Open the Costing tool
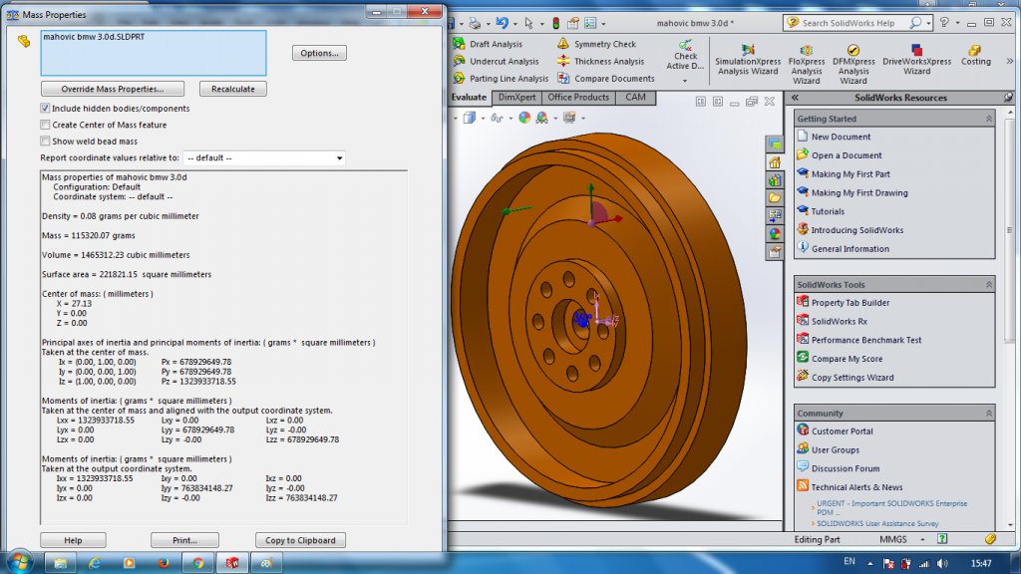Viewport: 1021px width, 574px height. (x=975, y=55)
